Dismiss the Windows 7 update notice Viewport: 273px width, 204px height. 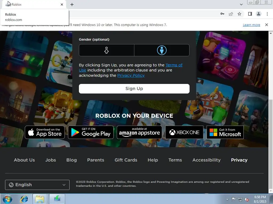pyautogui.click(x=266, y=25)
